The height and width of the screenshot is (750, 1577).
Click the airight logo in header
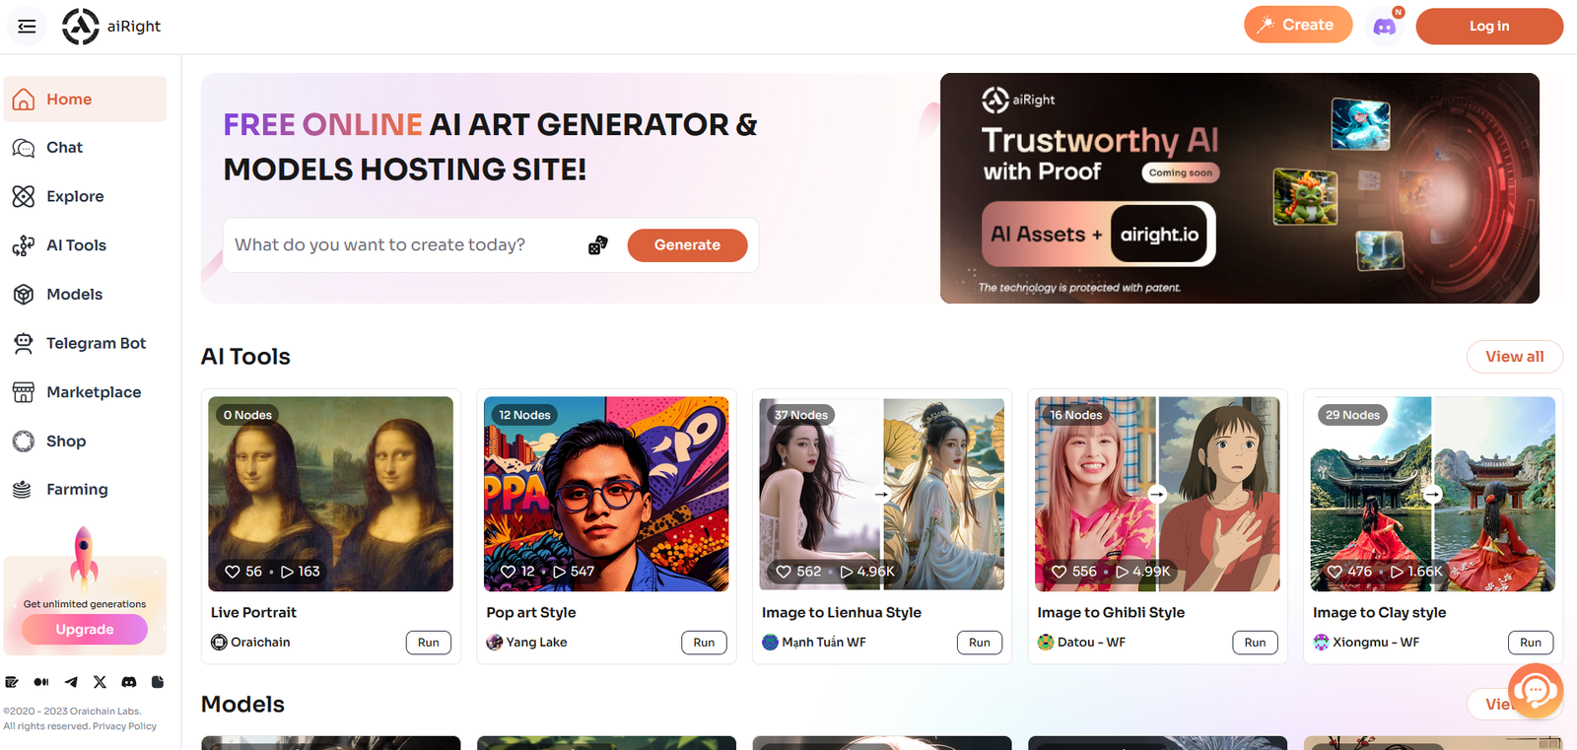point(111,27)
